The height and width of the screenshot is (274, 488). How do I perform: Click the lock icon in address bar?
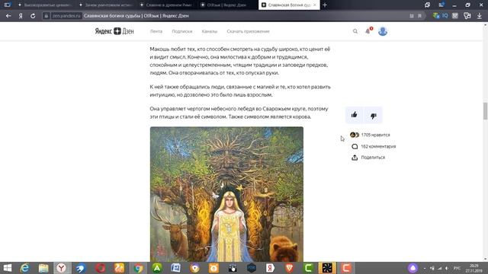(x=46, y=16)
